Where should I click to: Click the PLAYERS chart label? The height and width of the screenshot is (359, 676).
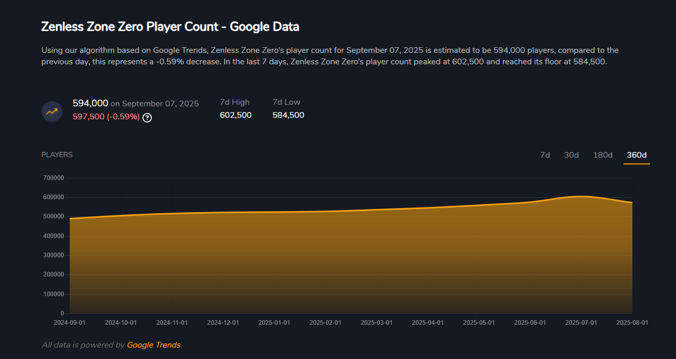[x=57, y=155]
